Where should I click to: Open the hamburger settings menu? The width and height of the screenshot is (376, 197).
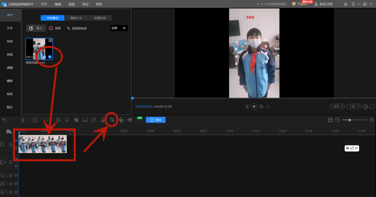[x=353, y=4]
